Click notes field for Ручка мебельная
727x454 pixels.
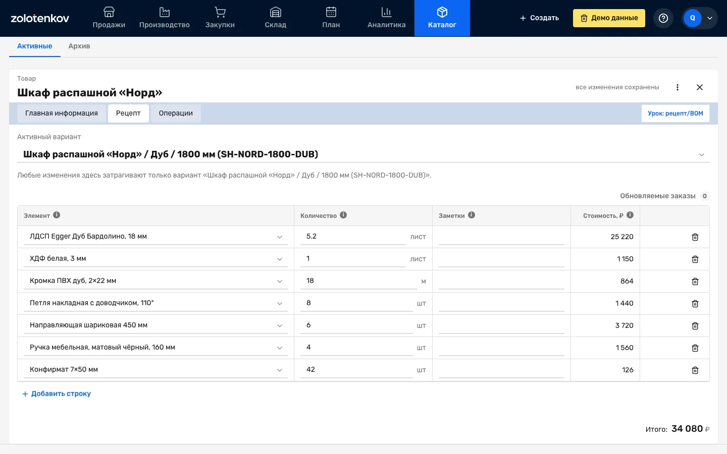click(501, 348)
